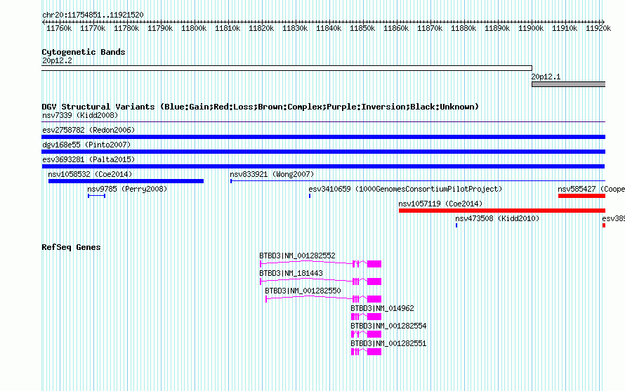The height and width of the screenshot is (391, 625).
Task: Click the blue dgv168e55 gain bar
Action: pos(323,152)
